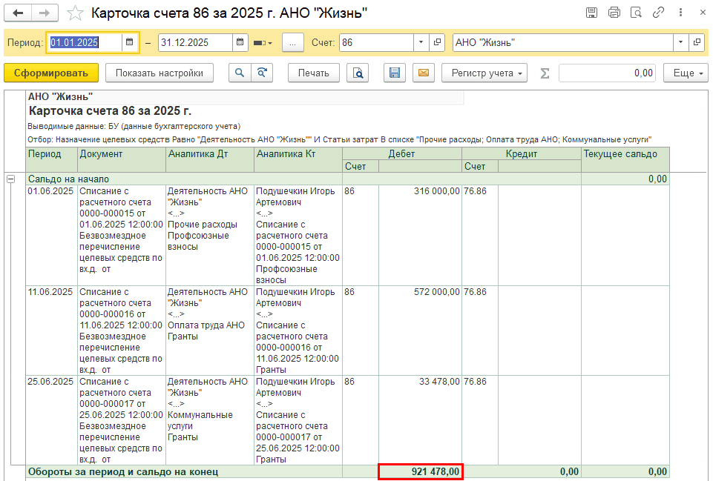Open calendar picker for start date

pyautogui.click(x=129, y=43)
